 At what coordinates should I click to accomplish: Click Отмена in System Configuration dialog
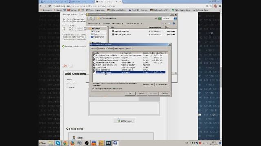click(142, 94)
